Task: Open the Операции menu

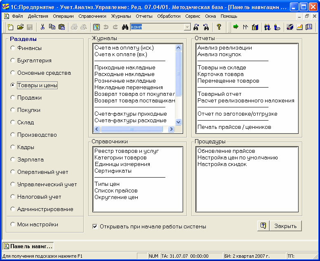Action: point(63,16)
